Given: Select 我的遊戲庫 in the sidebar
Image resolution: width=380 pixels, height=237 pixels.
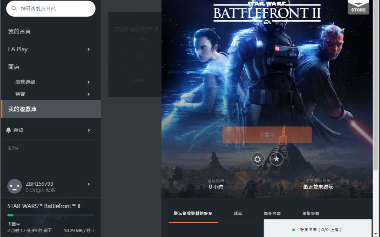Looking at the screenshot, I should click(x=51, y=109).
